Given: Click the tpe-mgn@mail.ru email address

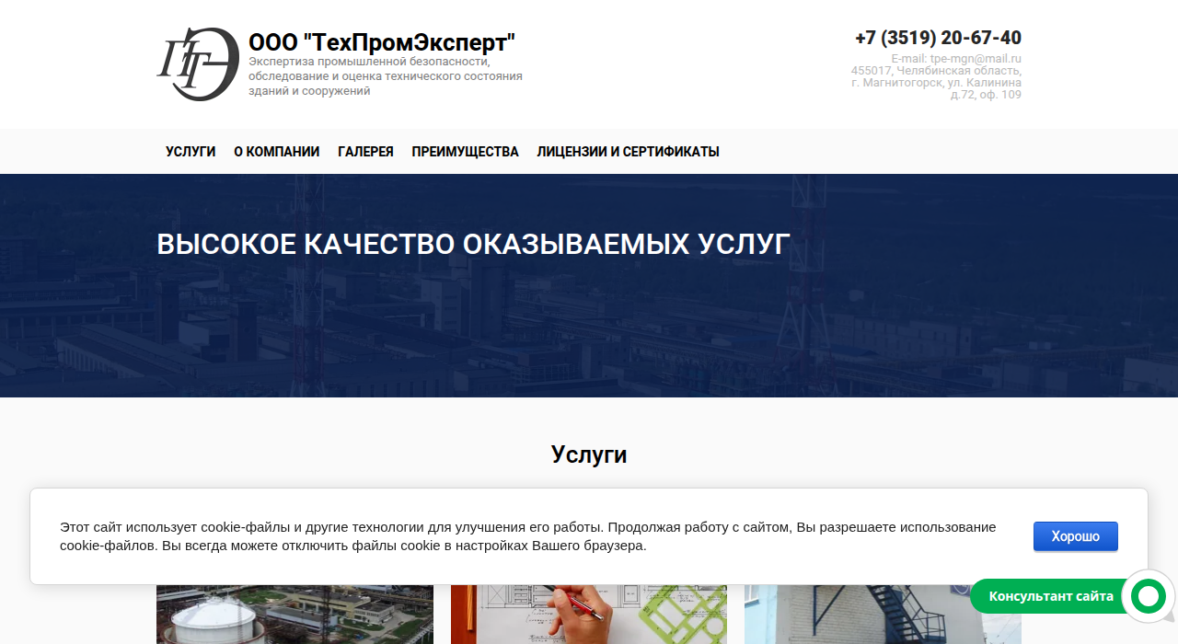Looking at the screenshot, I should [976, 59].
